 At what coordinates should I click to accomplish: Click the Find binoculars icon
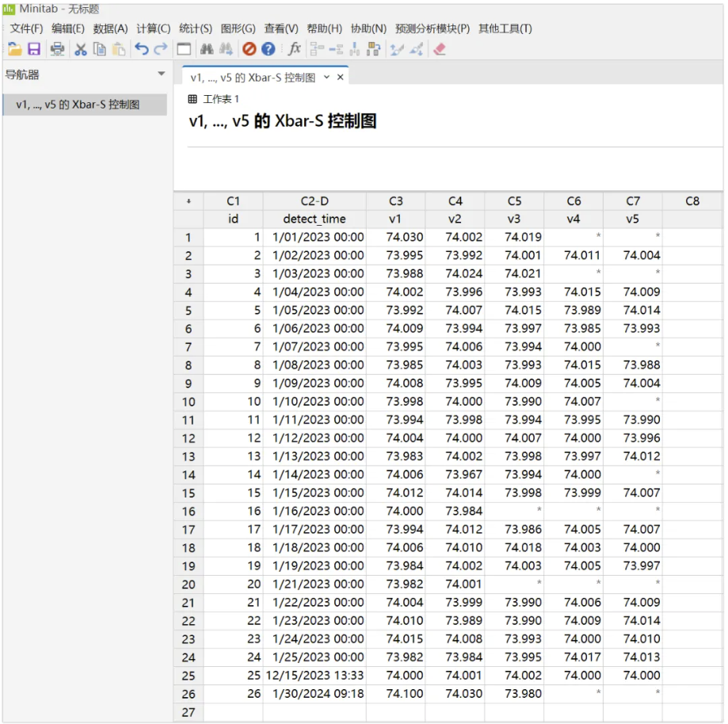tap(207, 49)
